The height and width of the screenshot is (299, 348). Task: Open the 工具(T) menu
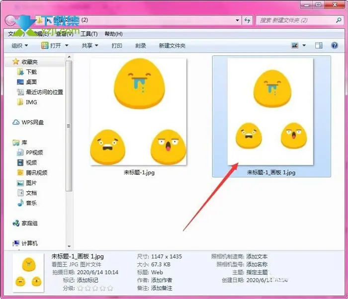pos(89,34)
